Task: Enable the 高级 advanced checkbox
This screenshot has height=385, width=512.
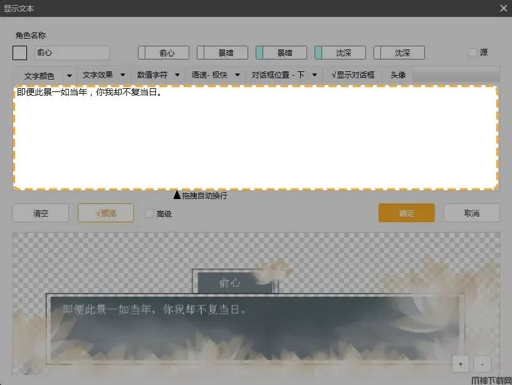Action: point(149,213)
